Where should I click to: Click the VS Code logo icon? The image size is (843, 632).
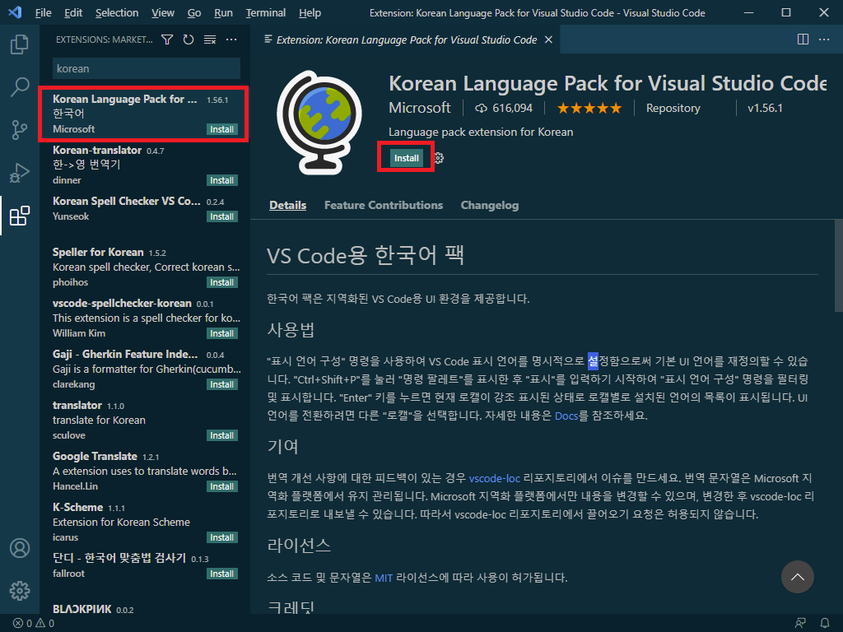pos(15,12)
